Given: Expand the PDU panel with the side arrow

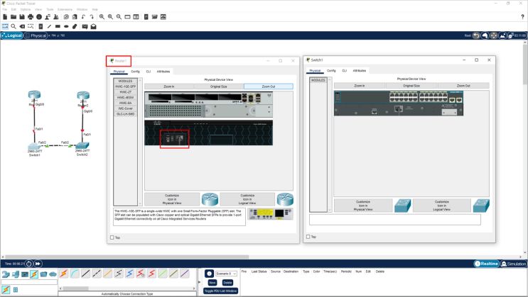Looking at the screenshot, I should (x=199, y=281).
